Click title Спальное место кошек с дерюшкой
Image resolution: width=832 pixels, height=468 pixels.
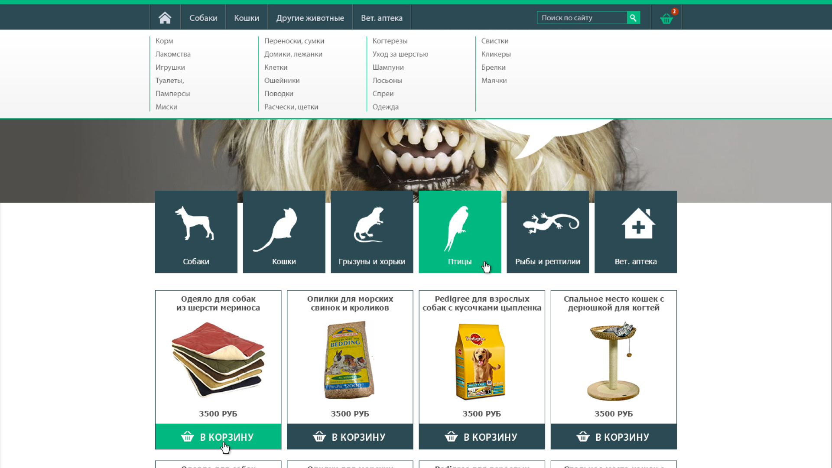(x=614, y=303)
